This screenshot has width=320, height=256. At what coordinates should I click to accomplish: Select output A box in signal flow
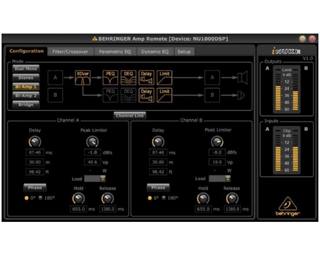tap(212, 78)
